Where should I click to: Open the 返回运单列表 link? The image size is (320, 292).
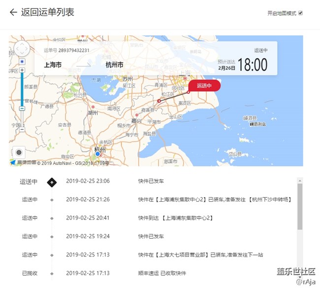(x=47, y=12)
